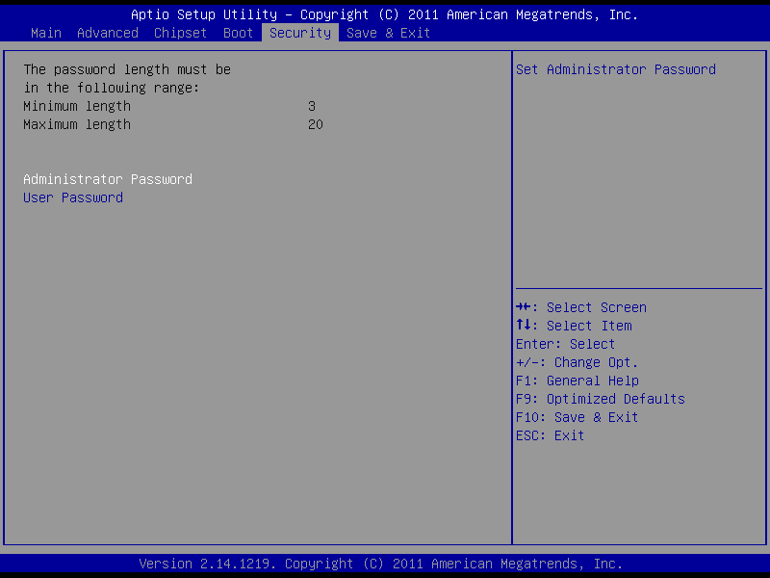Click the Version 2.14.1219 footer text

coord(381,564)
